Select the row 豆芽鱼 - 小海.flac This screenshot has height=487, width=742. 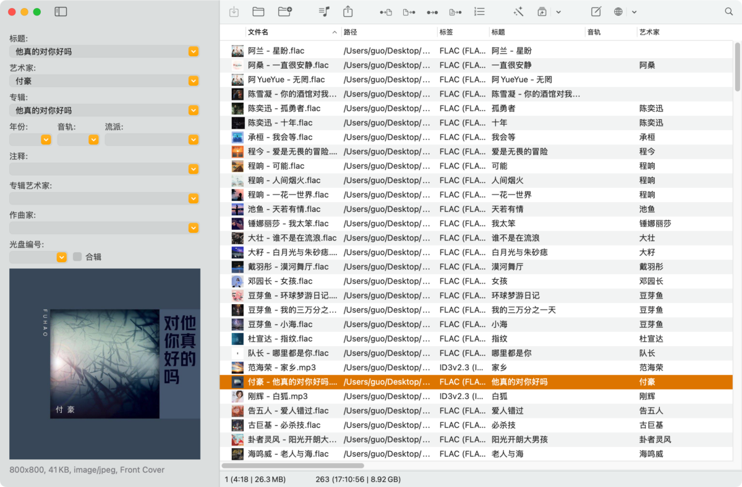[476, 324]
